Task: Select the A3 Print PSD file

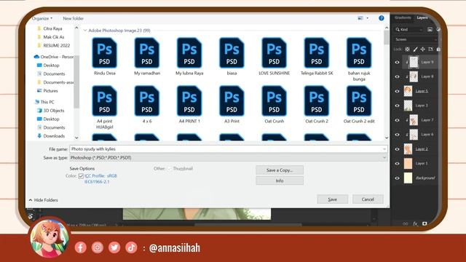Action: (x=232, y=105)
